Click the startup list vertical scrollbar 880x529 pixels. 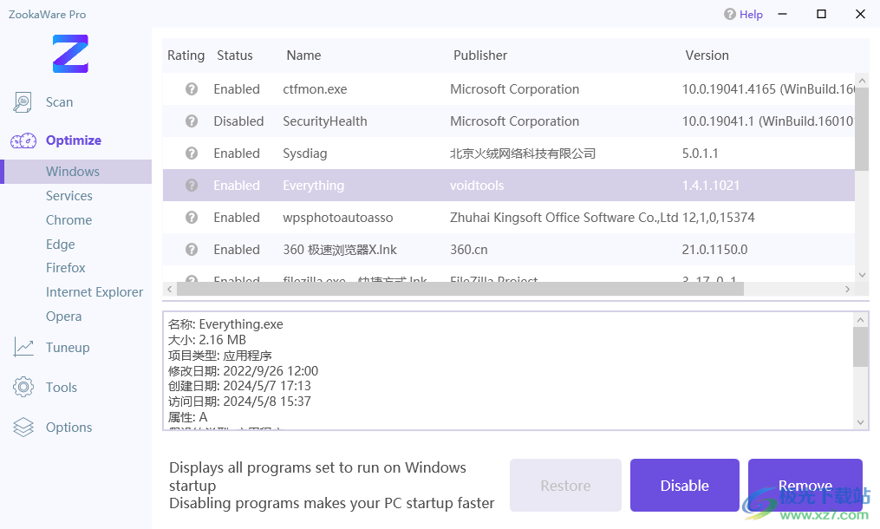pos(861,130)
